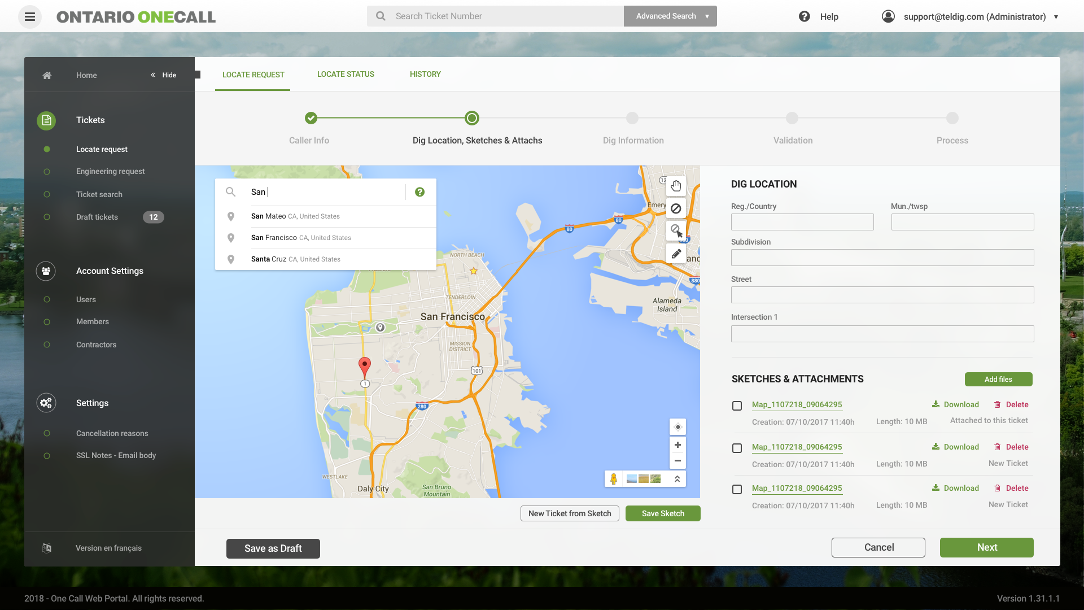Click the Street input field
The height and width of the screenshot is (610, 1084).
pyautogui.click(x=882, y=295)
